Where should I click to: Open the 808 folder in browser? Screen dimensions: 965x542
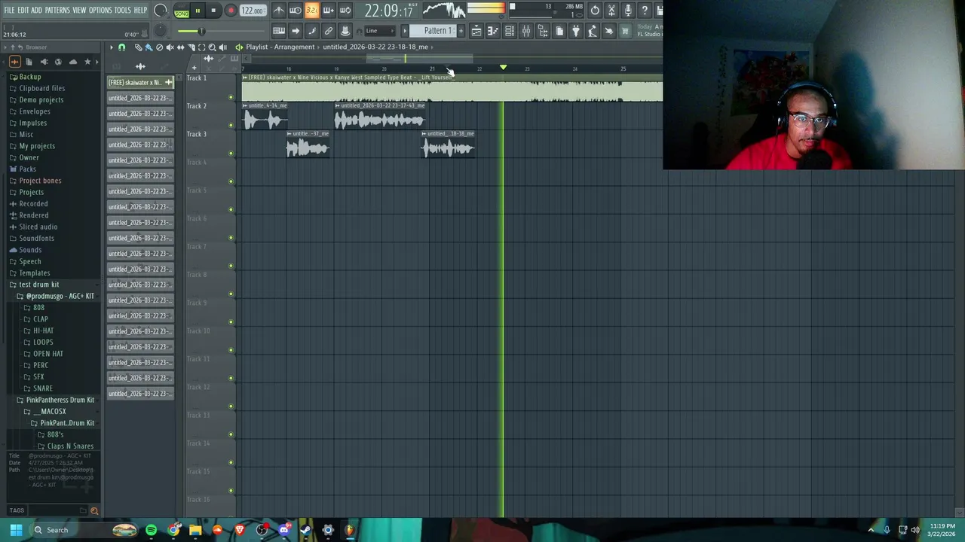click(38, 307)
